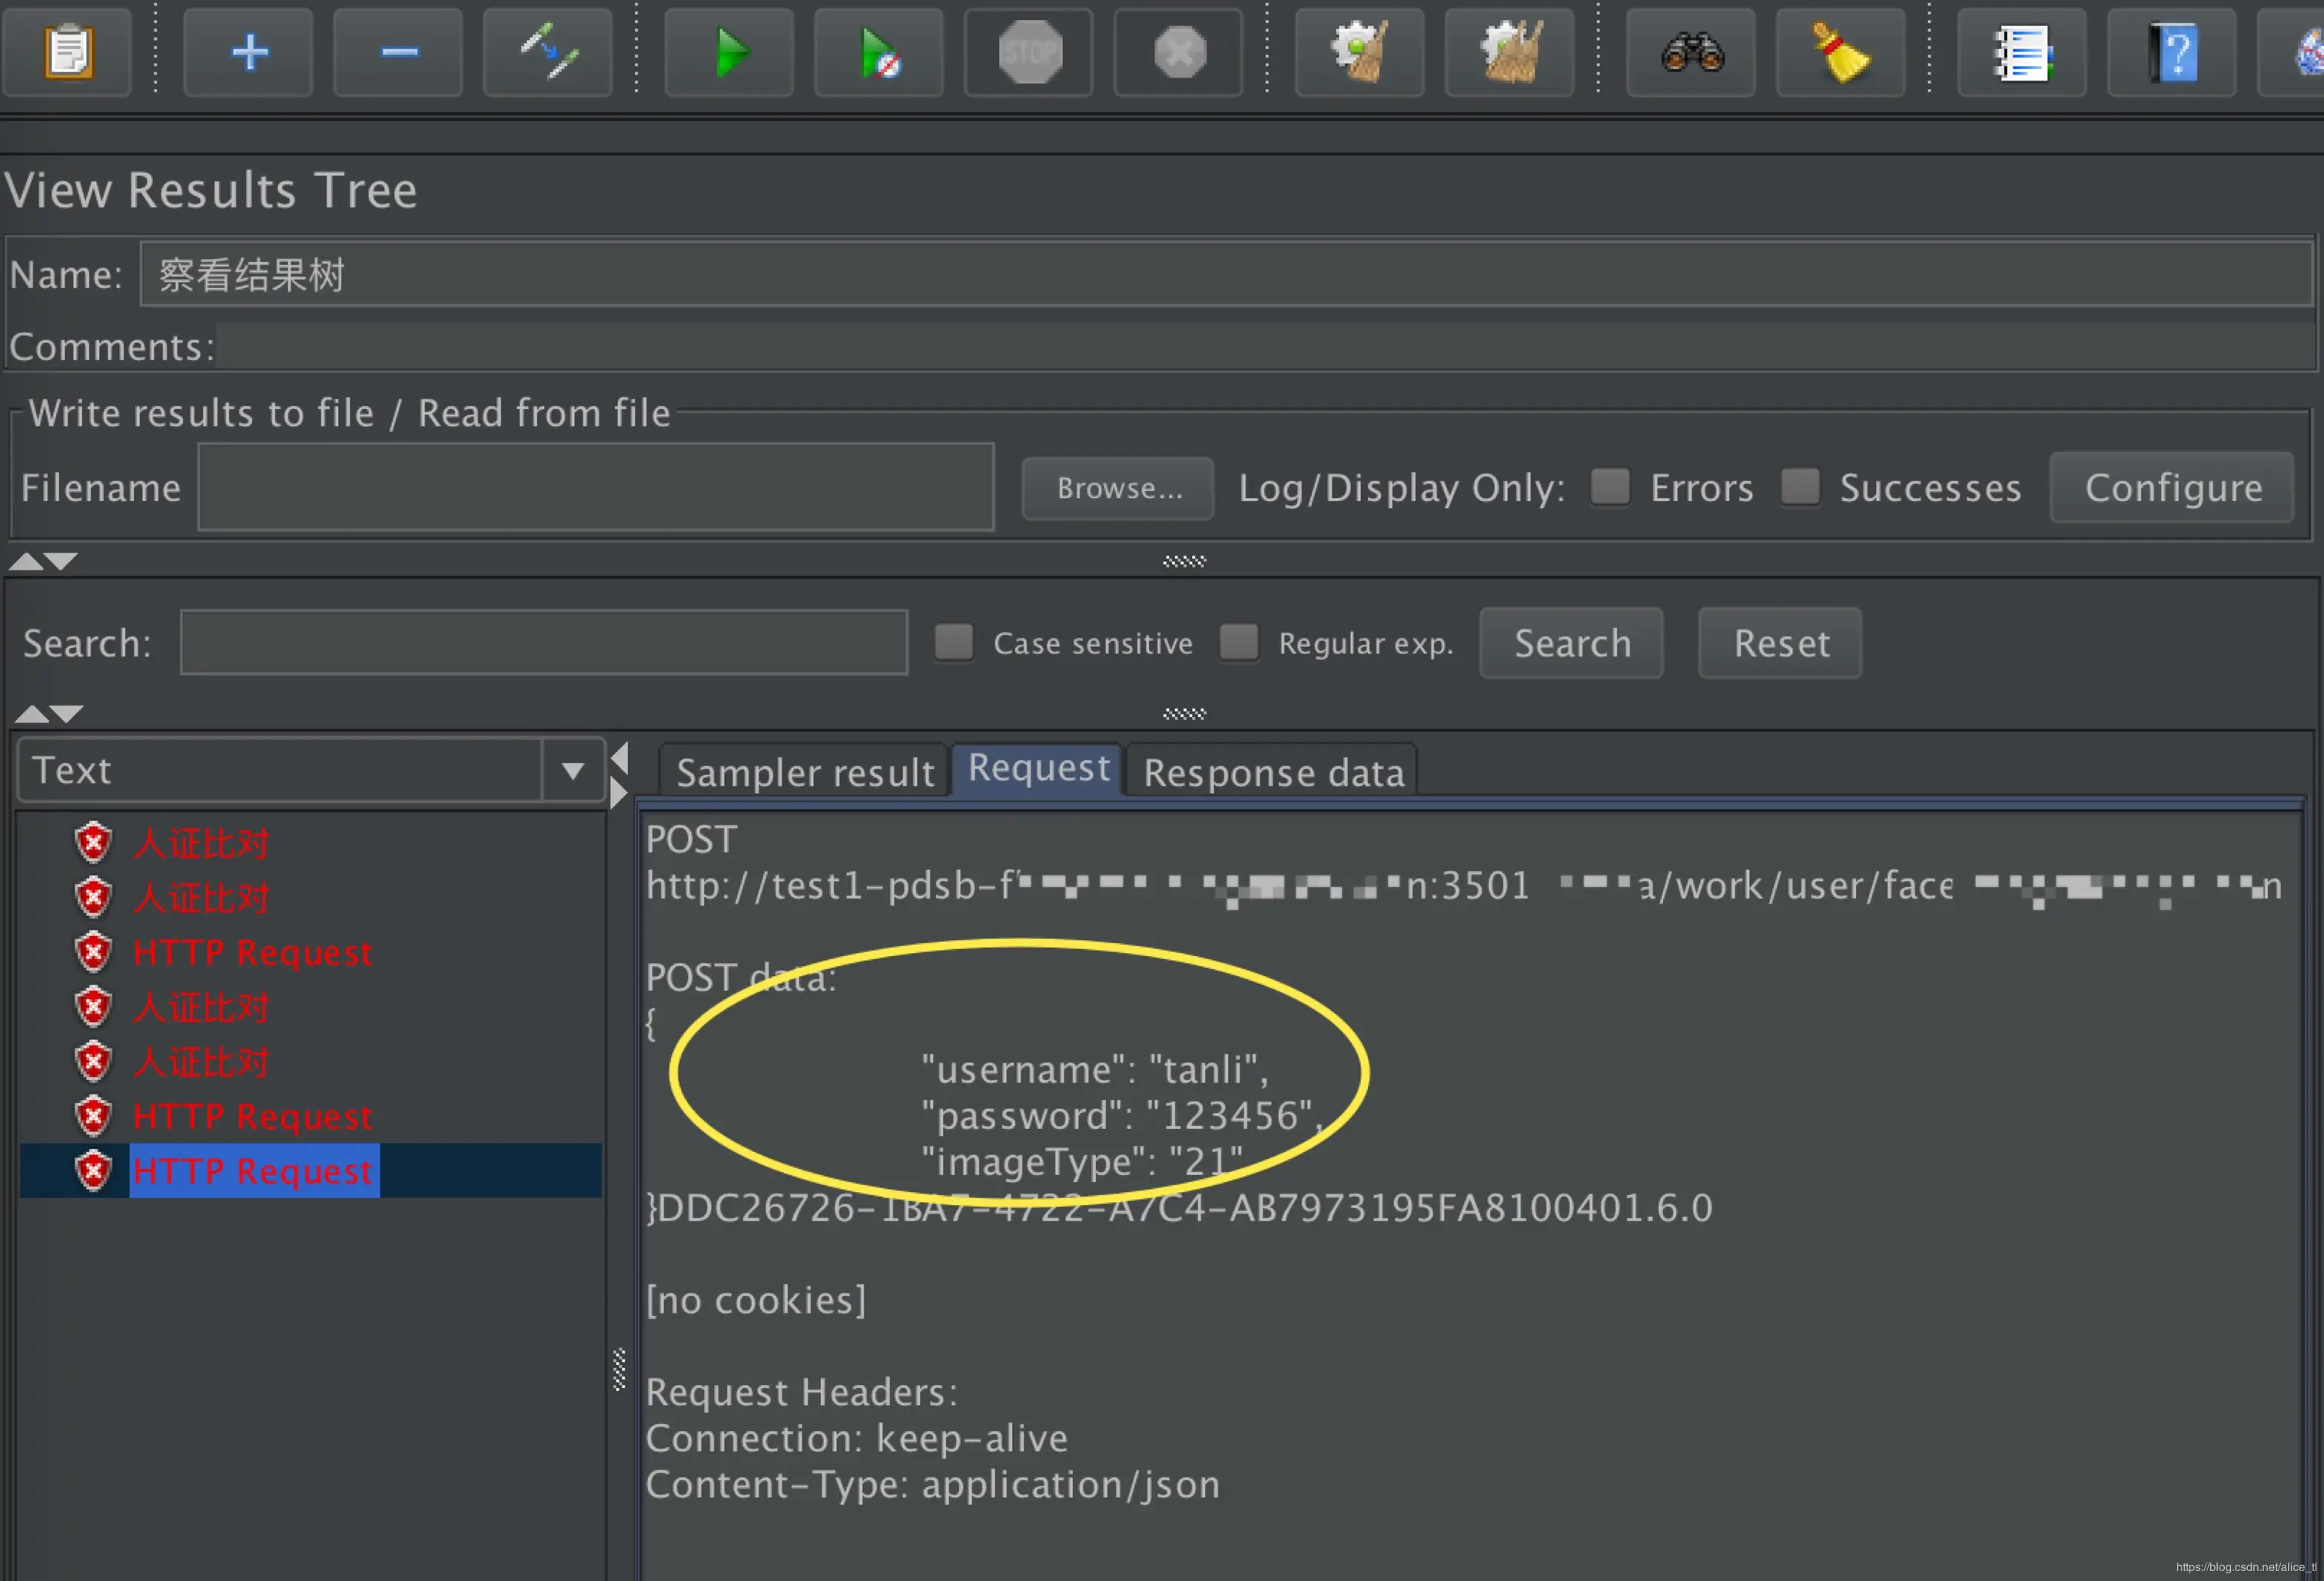Image resolution: width=2324 pixels, height=1581 pixels.
Task: Click the Configure button
Action: (x=2171, y=487)
